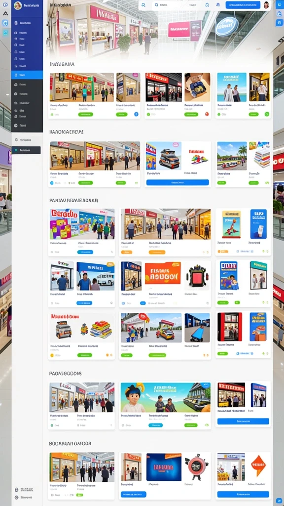Open notifications via the bell icon

click(x=207, y=5)
